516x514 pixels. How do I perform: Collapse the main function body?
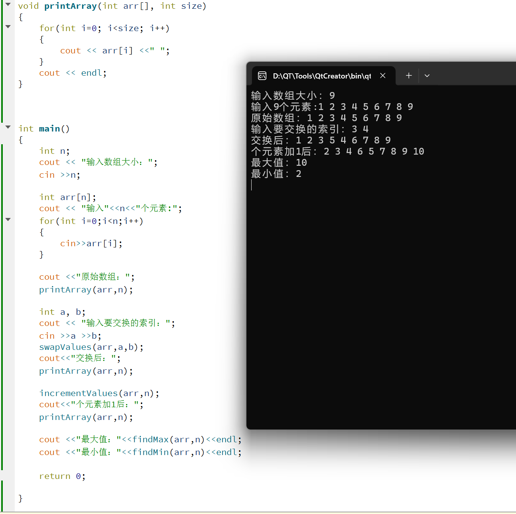8,127
